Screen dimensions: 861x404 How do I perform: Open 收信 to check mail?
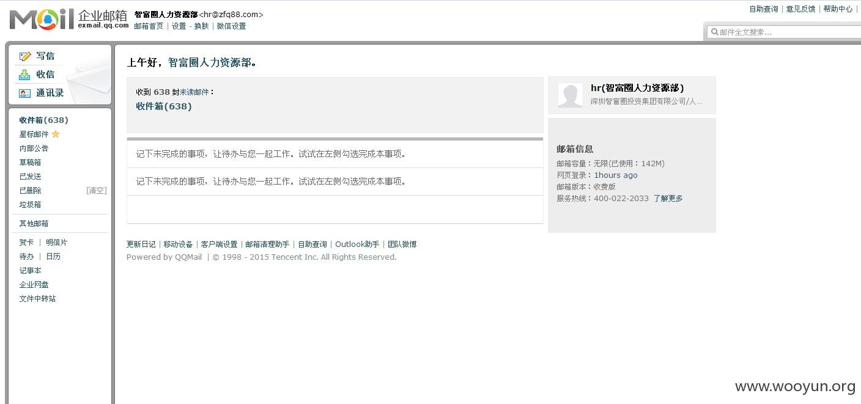(45, 74)
